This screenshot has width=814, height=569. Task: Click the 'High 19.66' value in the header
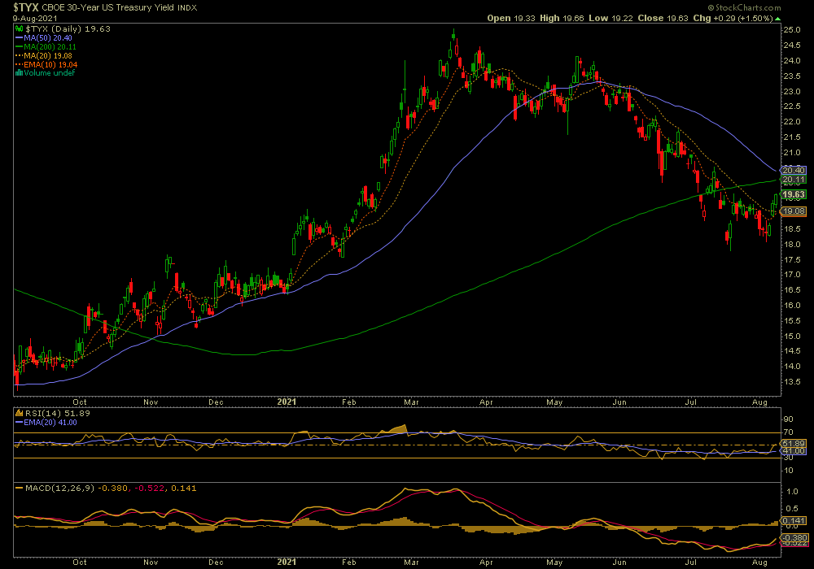coord(562,18)
